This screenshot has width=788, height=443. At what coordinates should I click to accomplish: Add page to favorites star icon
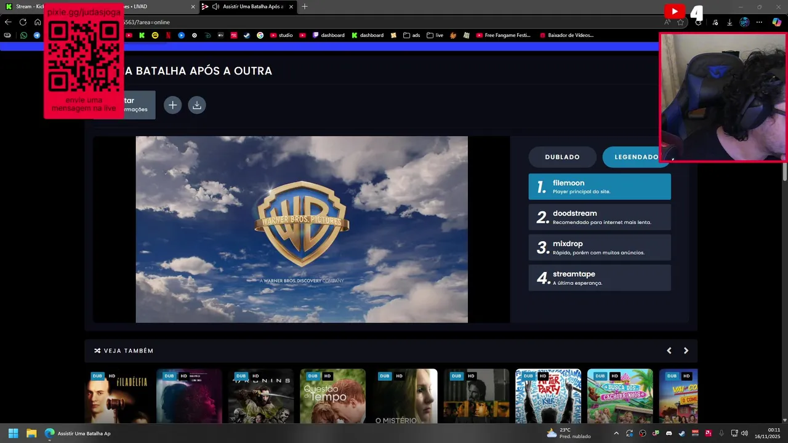pyautogui.click(x=681, y=22)
